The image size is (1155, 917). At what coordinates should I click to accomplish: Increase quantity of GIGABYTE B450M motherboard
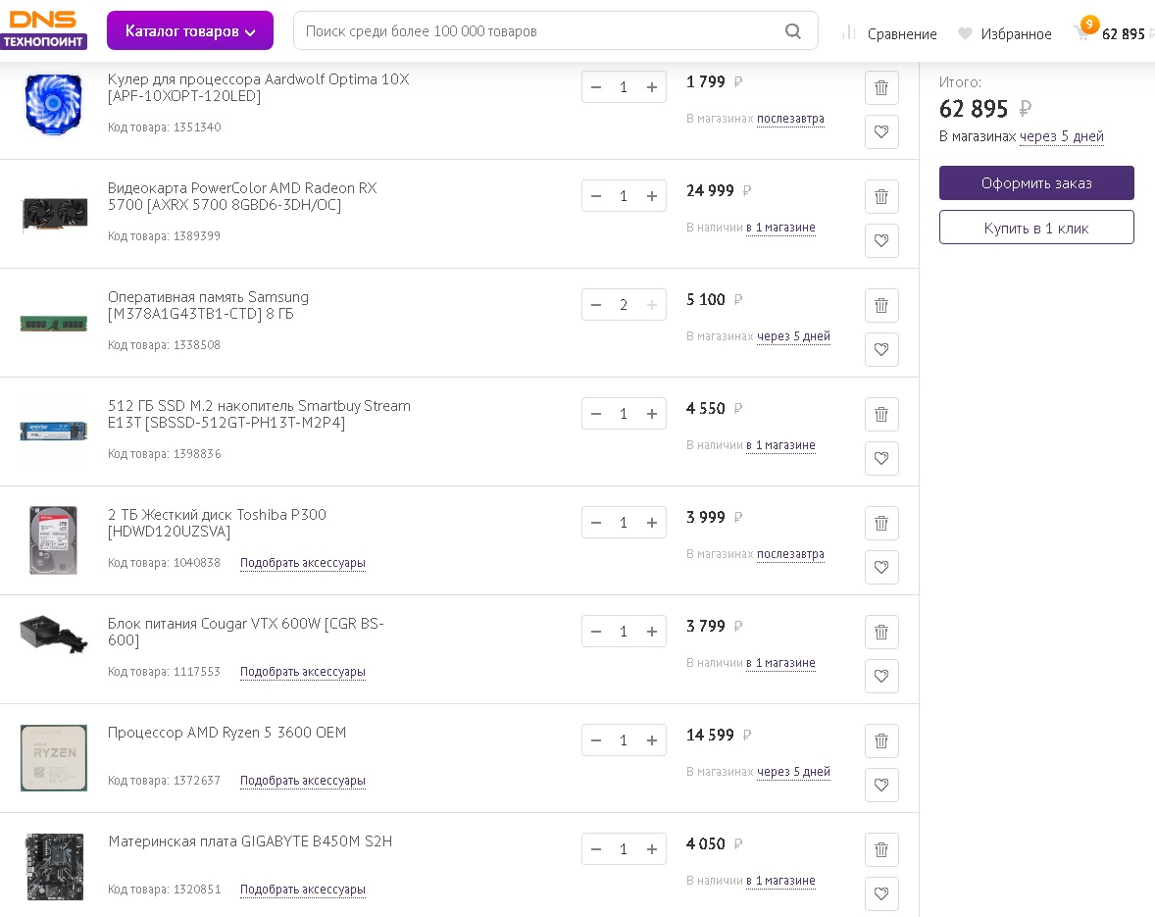pyautogui.click(x=652, y=849)
